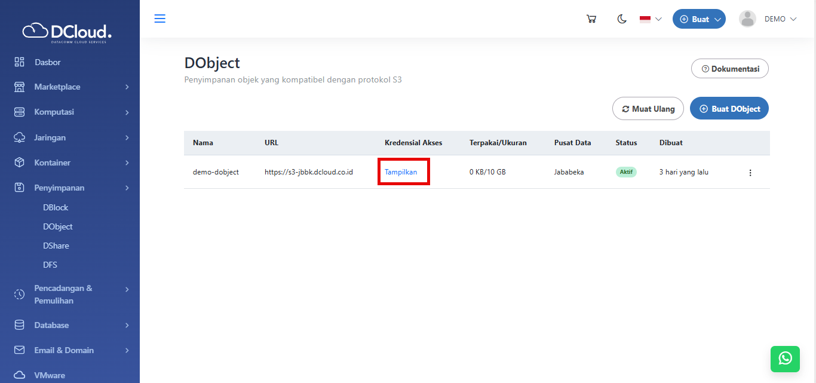816x383 pixels.
Task: Click the Tampilkan credentials link
Action: tap(401, 172)
